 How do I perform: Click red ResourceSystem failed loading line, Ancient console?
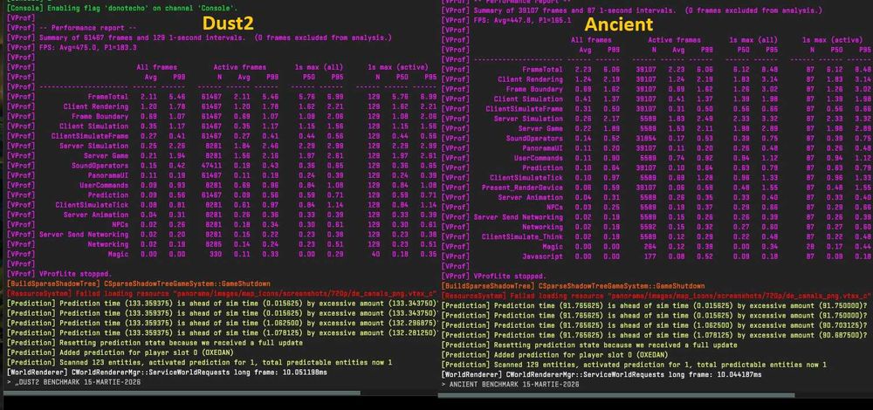point(656,296)
